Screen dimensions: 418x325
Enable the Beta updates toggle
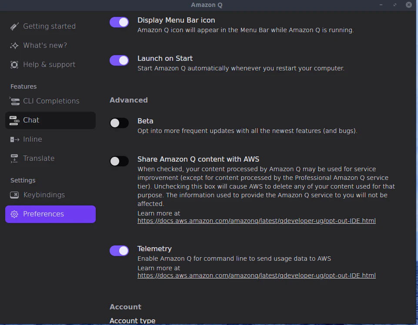pyautogui.click(x=119, y=123)
